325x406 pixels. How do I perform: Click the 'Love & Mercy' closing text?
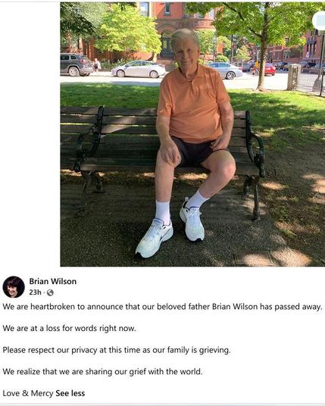pos(28,393)
